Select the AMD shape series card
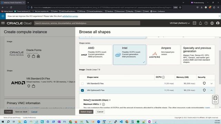 click(x=96, y=55)
